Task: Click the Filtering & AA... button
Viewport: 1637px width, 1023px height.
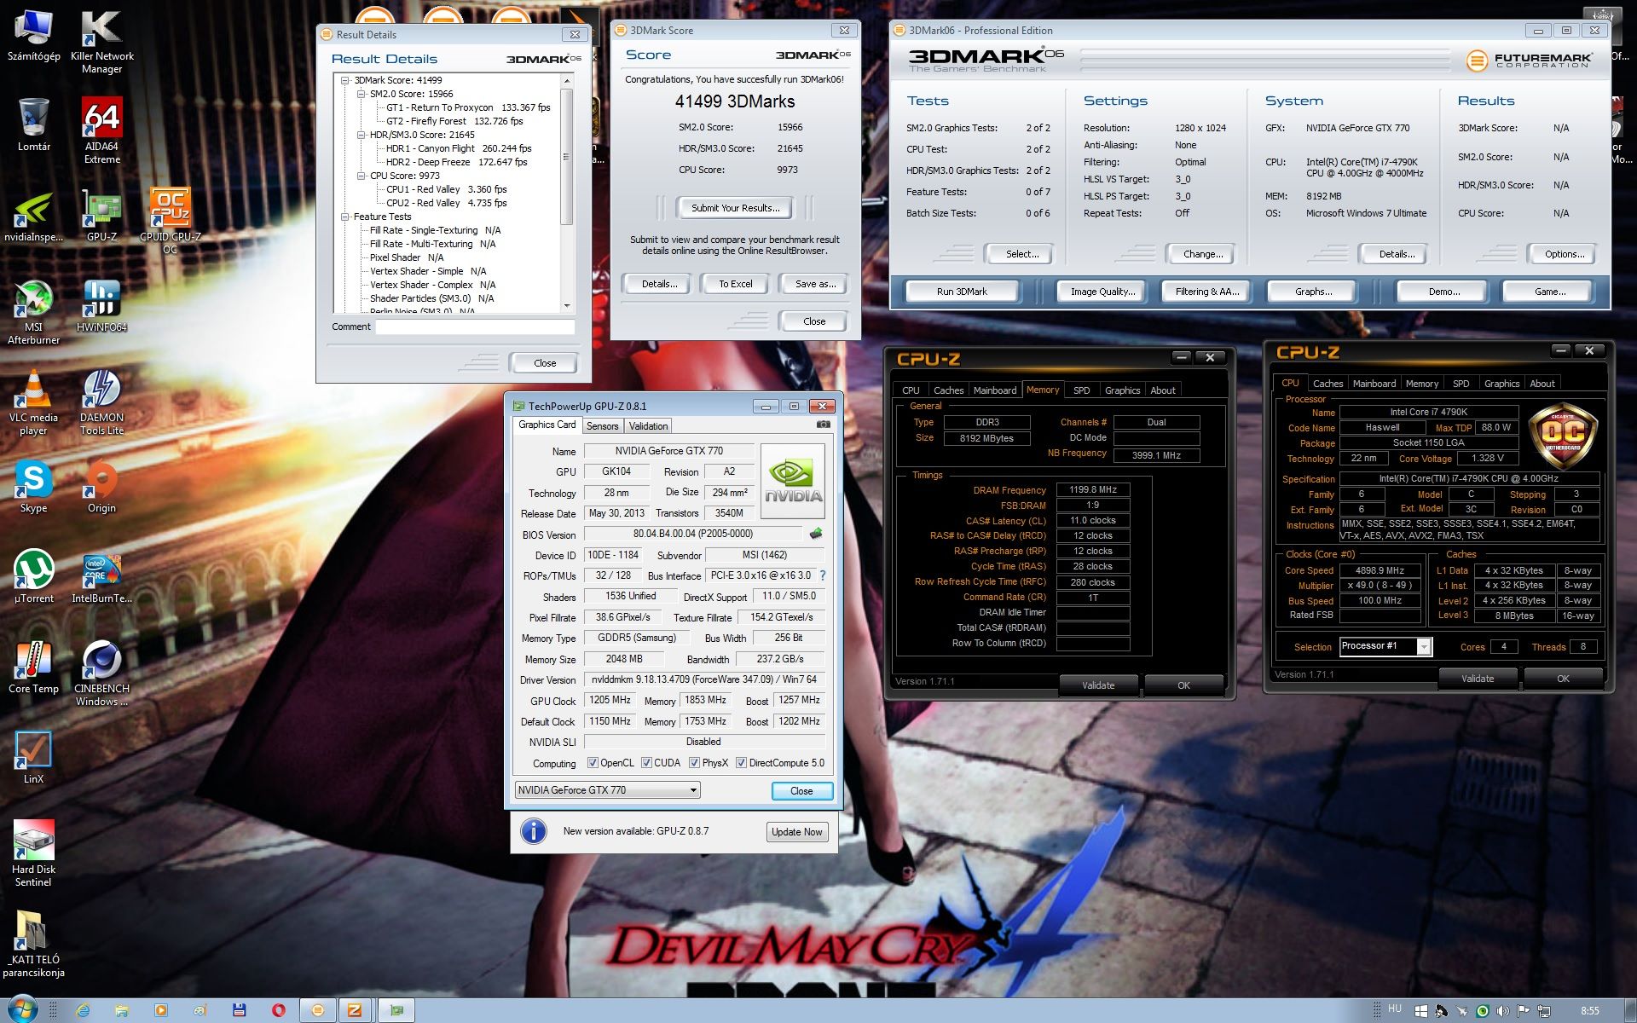Action: click(x=1206, y=292)
